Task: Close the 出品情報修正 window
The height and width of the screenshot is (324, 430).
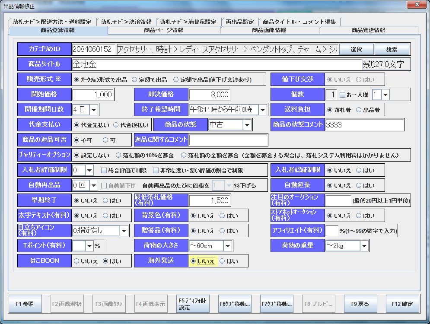Action: [416, 5]
